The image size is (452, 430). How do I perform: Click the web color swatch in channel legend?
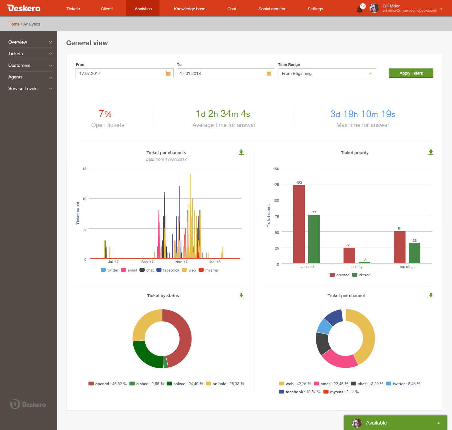(x=282, y=384)
